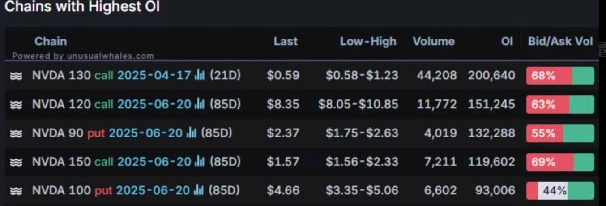Open chart icon for NVDA 90 put 2025-06-20

pyautogui.click(x=192, y=133)
